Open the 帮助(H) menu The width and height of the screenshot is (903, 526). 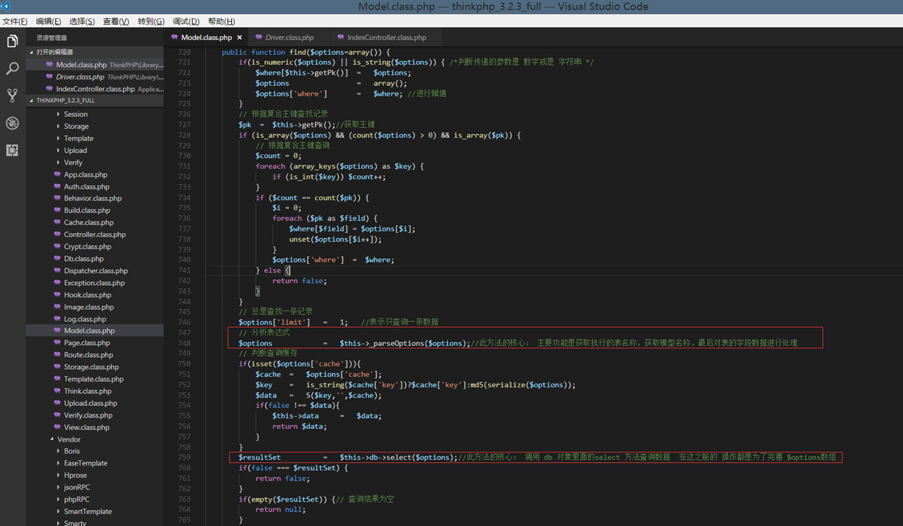(x=221, y=22)
